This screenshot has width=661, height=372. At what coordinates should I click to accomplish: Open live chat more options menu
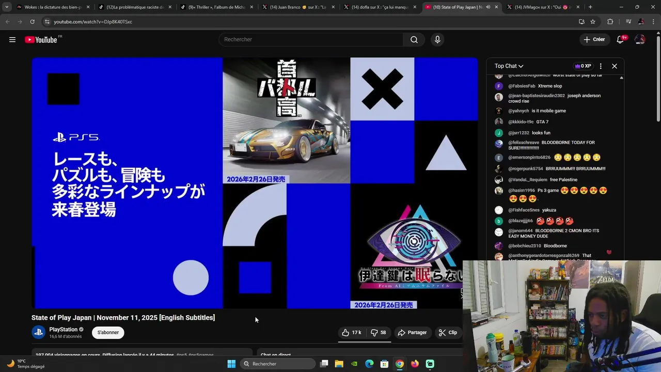point(601,66)
